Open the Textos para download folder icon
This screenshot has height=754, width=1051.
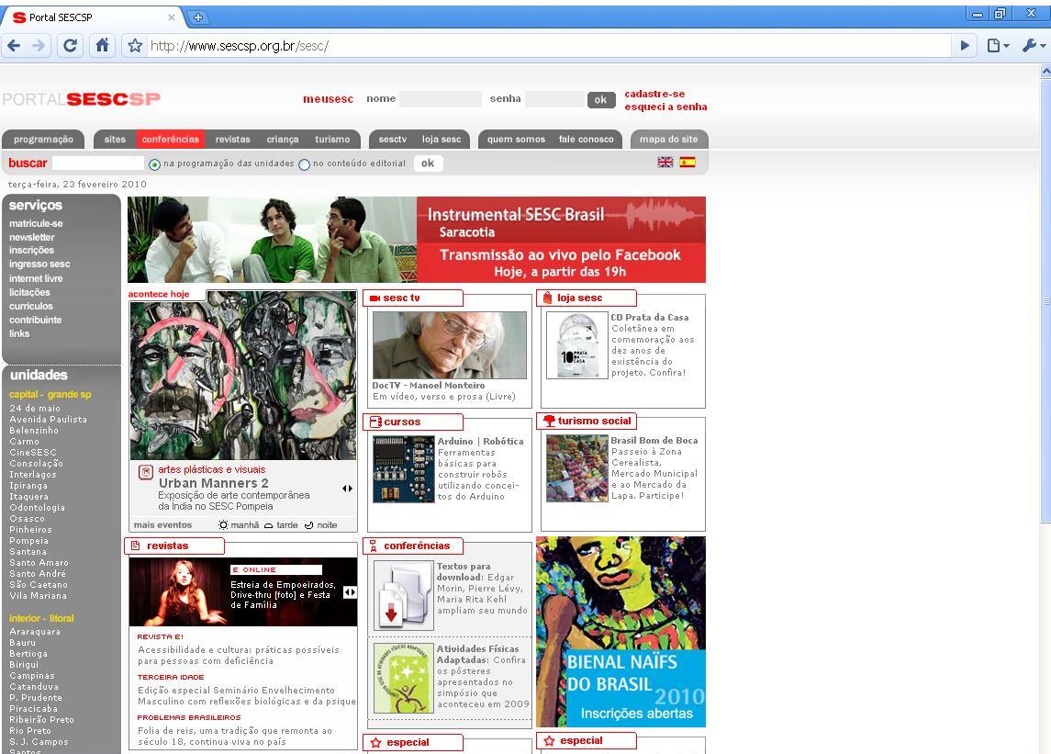(404, 595)
